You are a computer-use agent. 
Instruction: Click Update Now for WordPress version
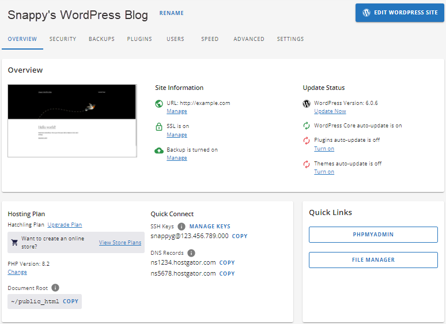[x=330, y=111]
